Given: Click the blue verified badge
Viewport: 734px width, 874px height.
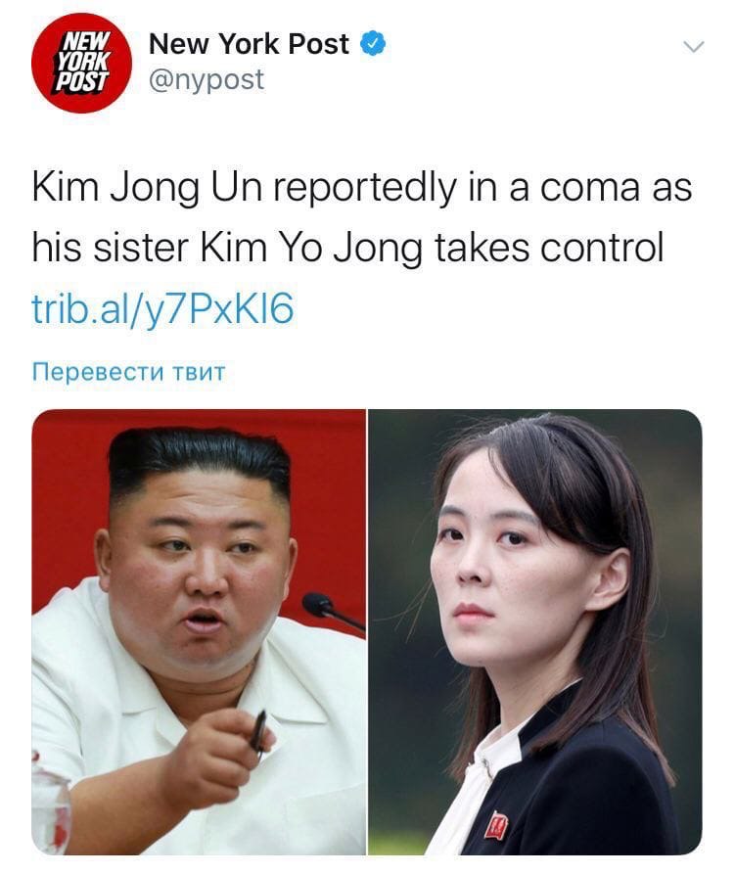Looking at the screenshot, I should tap(373, 43).
